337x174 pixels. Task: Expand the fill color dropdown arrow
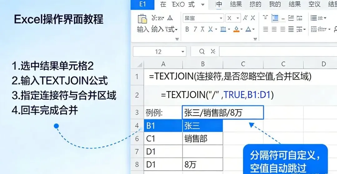click(242, 29)
